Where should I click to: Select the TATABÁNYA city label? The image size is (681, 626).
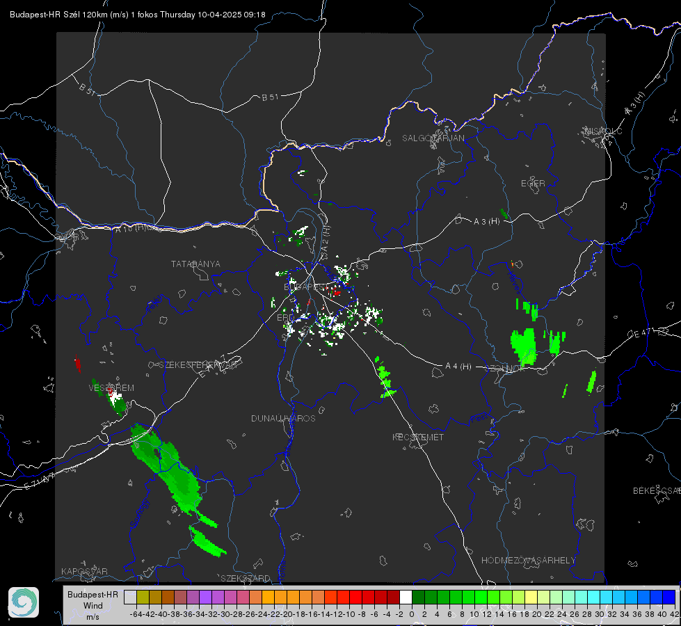[195, 264]
